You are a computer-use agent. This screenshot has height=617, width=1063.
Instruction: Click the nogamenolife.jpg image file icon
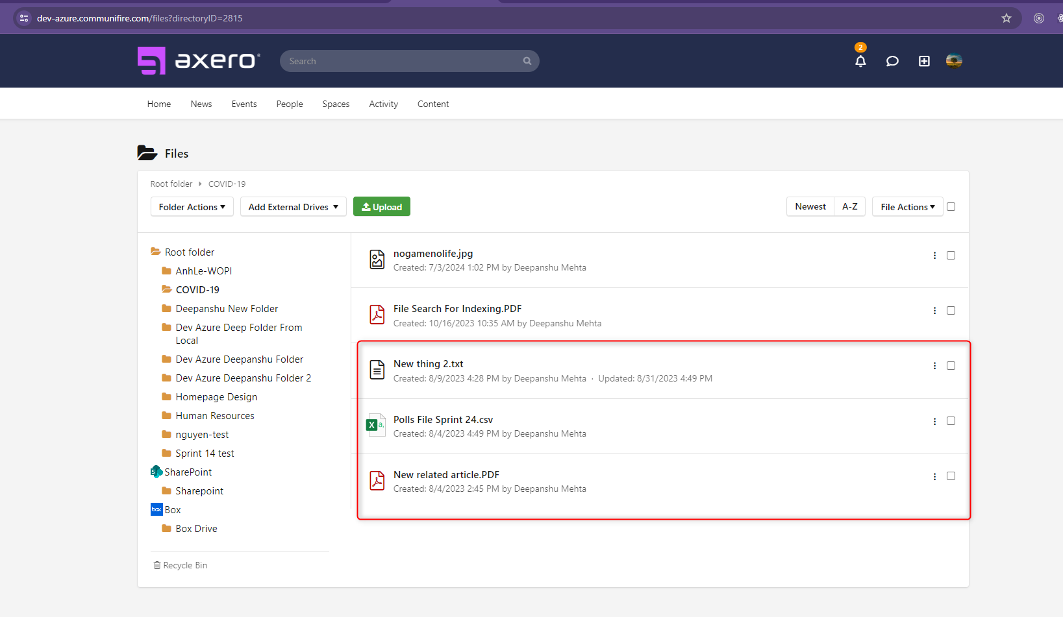(377, 260)
